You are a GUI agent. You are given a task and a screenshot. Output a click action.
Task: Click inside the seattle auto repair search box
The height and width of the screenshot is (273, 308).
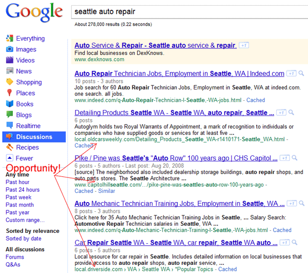[189, 12]
